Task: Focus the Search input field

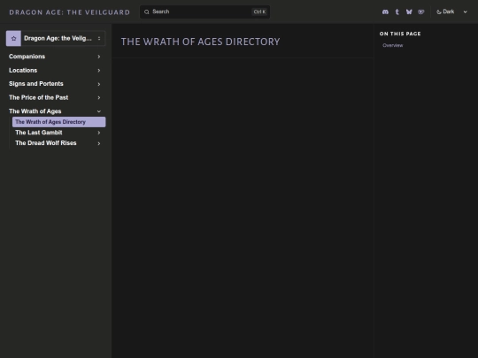Action: (204, 11)
